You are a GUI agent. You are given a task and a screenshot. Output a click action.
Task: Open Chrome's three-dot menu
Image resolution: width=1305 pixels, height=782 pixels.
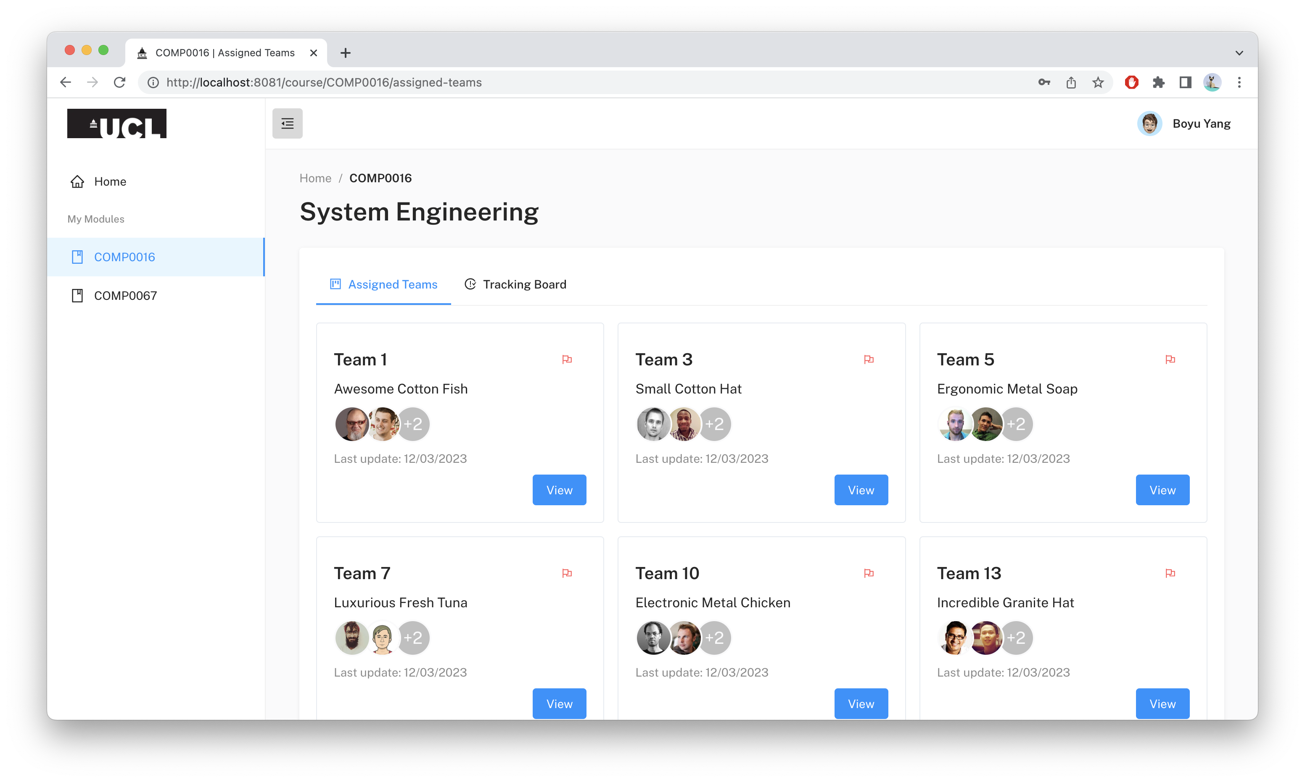coord(1239,82)
